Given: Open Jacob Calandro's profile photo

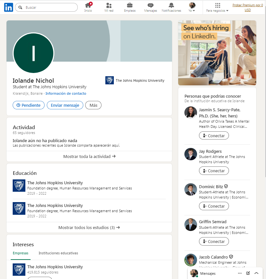Looking at the screenshot, I should click(191, 260).
